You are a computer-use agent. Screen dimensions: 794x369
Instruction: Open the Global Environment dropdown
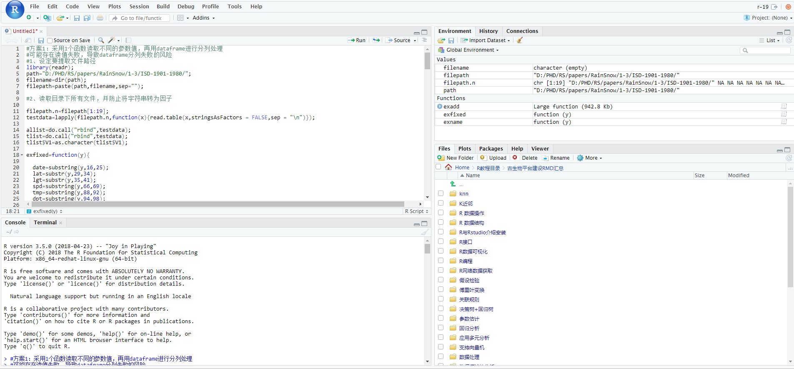[472, 50]
